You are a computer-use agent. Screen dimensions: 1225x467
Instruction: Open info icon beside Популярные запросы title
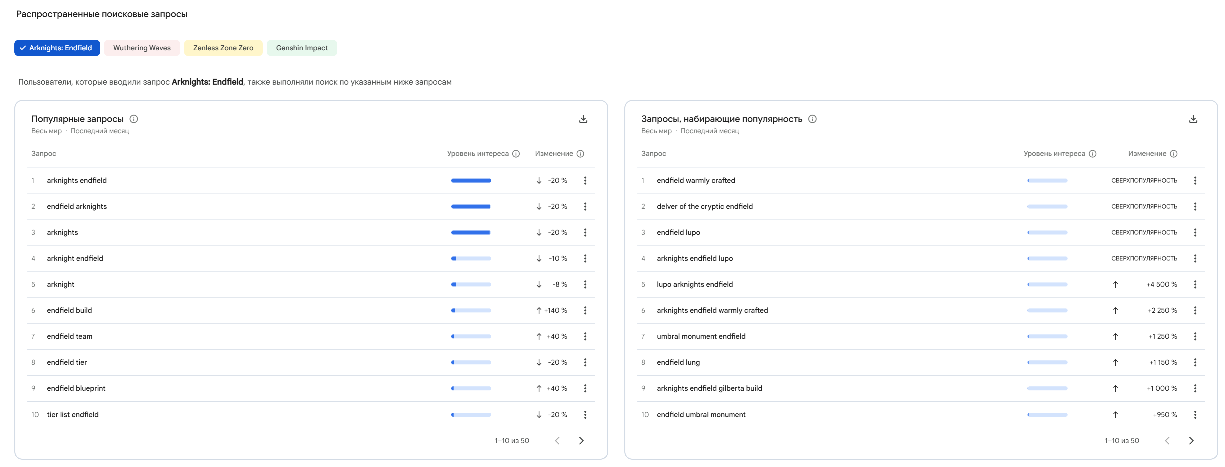click(x=134, y=119)
